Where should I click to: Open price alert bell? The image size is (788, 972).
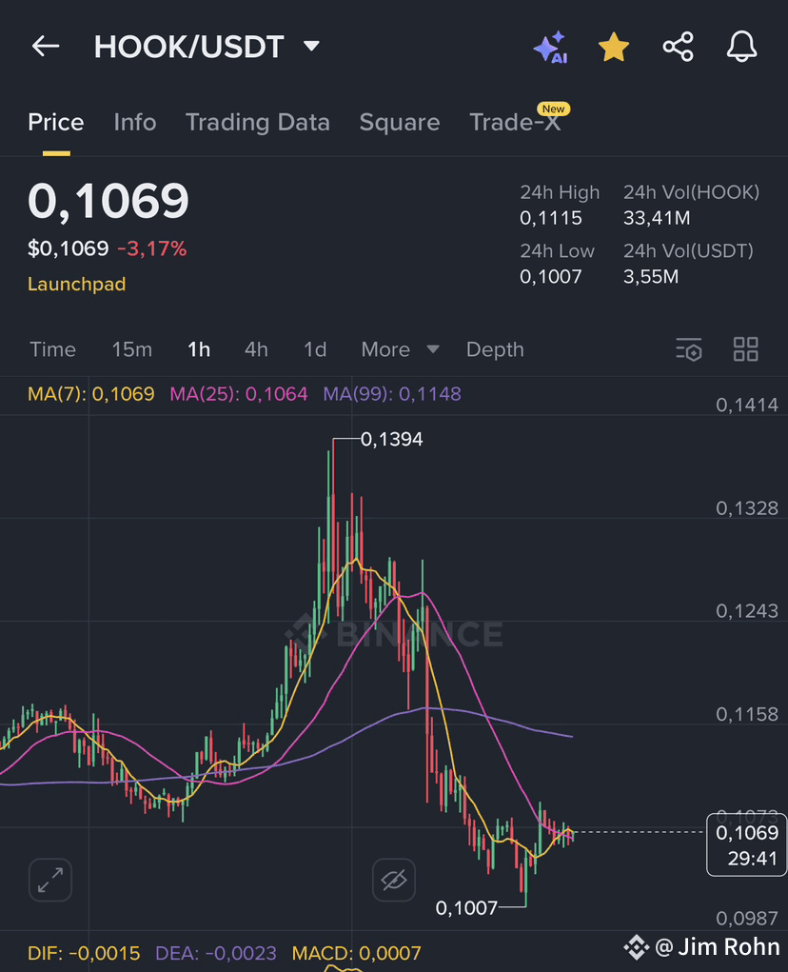(741, 47)
